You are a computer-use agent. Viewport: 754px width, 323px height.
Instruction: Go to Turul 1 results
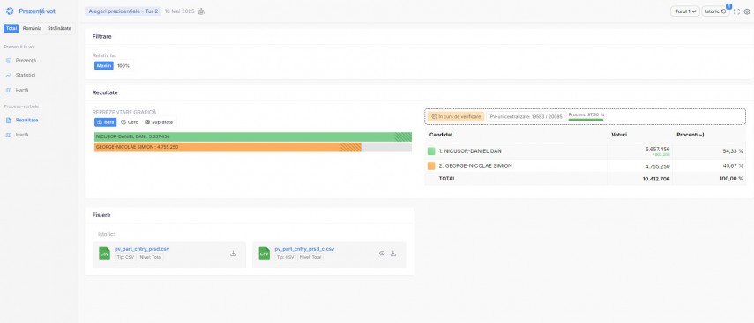click(684, 11)
